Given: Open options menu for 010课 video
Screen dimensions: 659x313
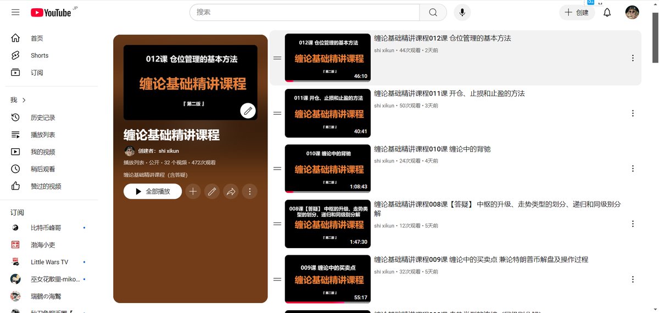Looking at the screenshot, I should [x=633, y=169].
